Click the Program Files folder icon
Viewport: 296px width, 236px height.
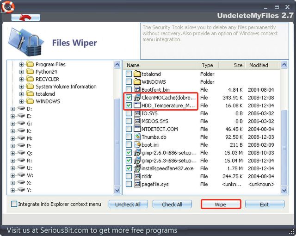[x=30, y=64]
